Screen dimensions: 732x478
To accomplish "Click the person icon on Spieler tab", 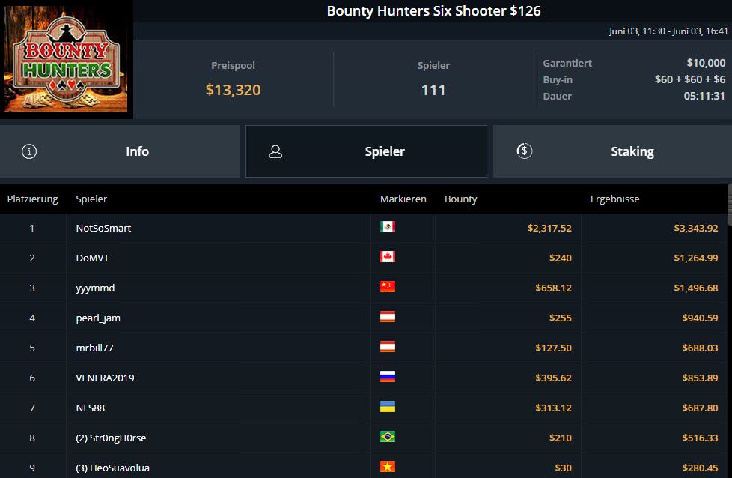I will coord(275,151).
